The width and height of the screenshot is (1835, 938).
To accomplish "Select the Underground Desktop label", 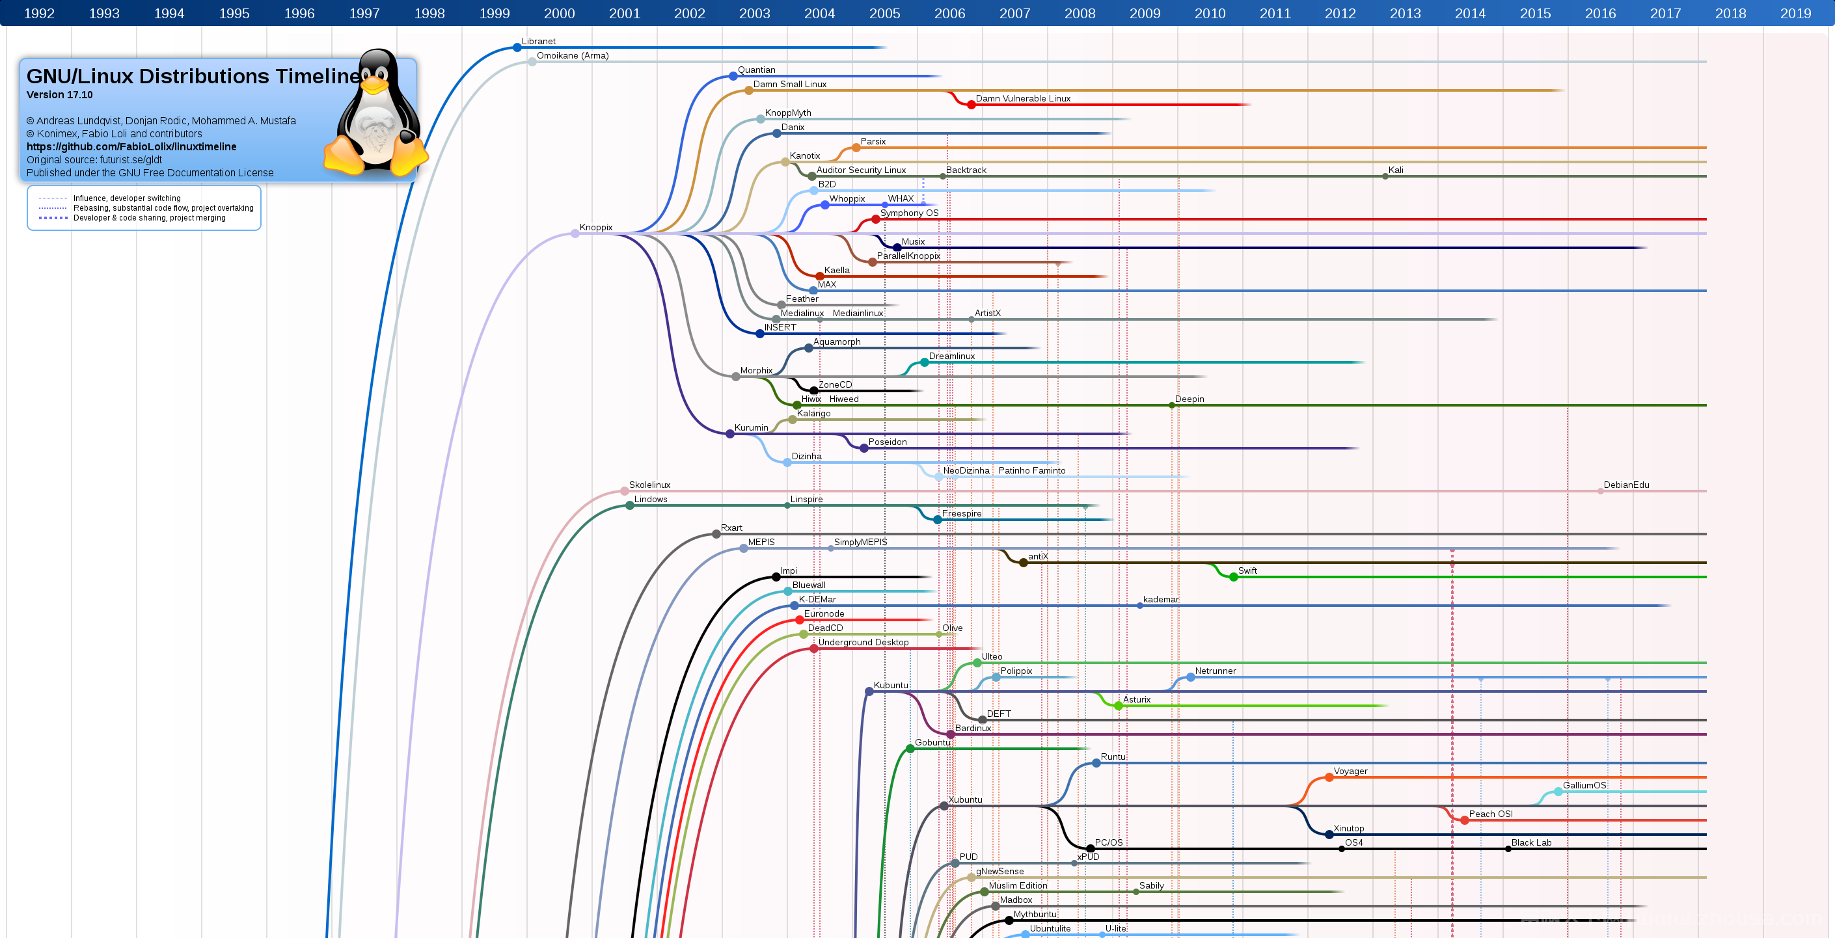I will pos(863,643).
